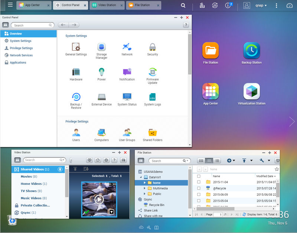Tick the checkbox for folder 2015-11-04
The height and width of the screenshot is (233, 297).
coord(199,182)
